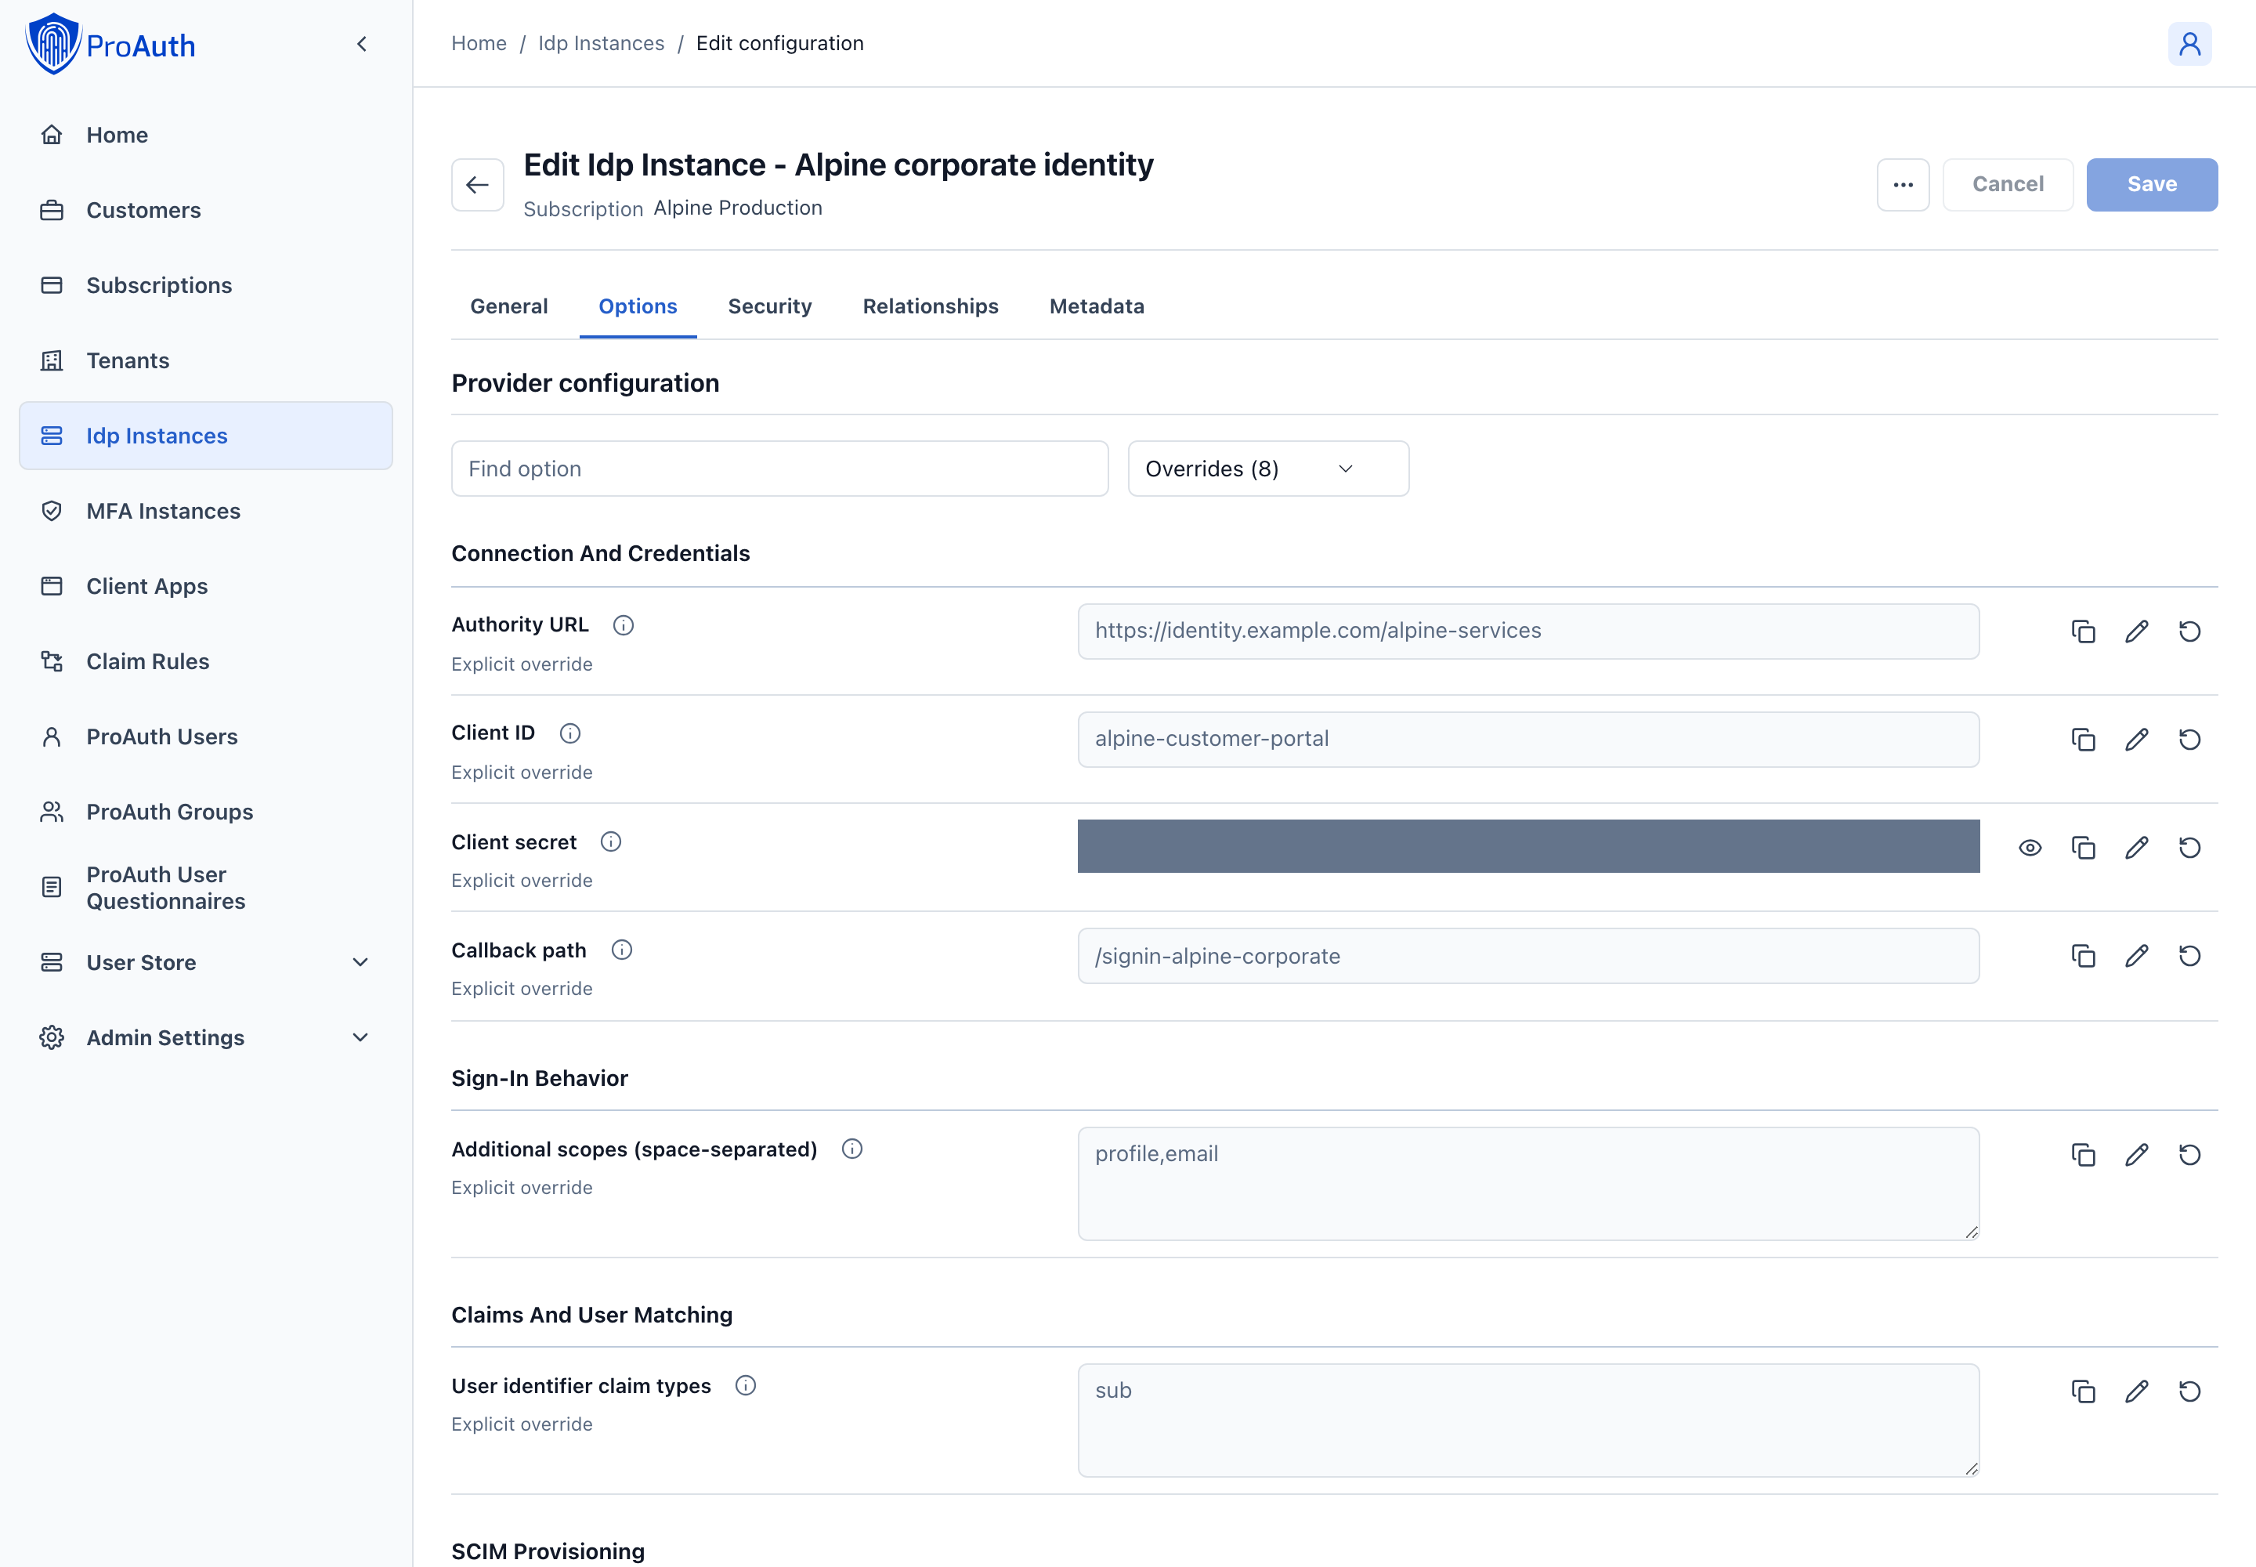This screenshot has height=1567, width=2256.
Task: Copy the User identifier claim types value
Action: pos(2083,1391)
